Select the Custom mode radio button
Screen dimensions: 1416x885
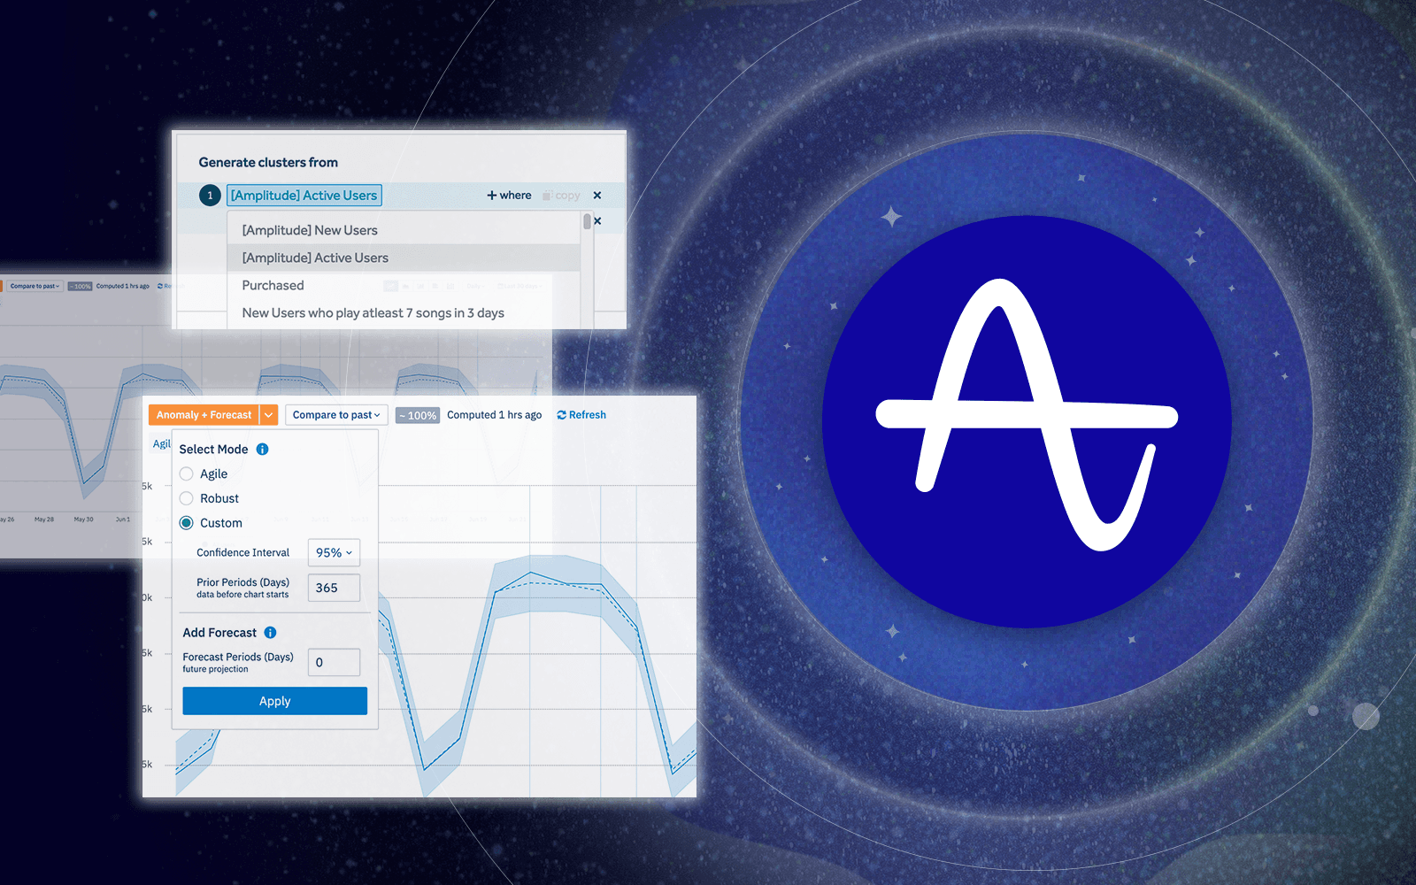(x=187, y=522)
